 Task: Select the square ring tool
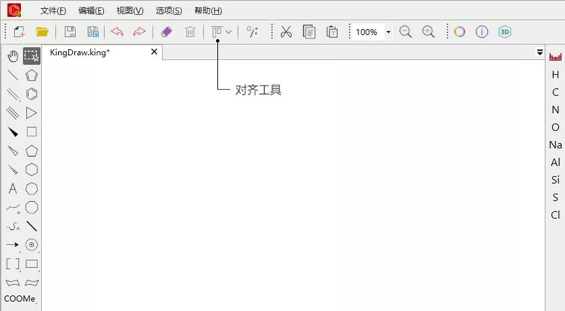click(x=32, y=132)
